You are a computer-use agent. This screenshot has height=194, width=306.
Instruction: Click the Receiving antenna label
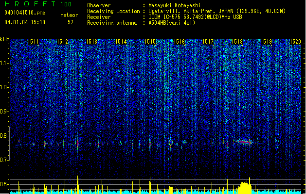pyautogui.click(x=112, y=23)
